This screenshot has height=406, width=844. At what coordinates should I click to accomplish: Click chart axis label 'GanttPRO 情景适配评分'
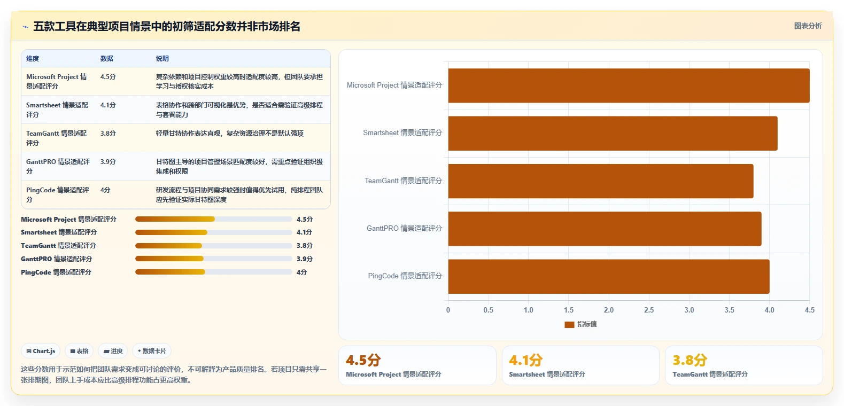tap(404, 229)
